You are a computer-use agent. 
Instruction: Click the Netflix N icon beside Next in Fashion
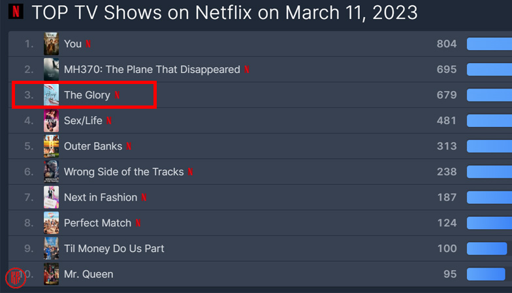tap(144, 197)
